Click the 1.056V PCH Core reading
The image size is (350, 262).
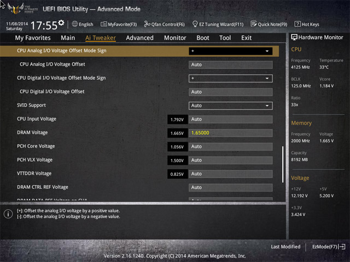point(177,147)
